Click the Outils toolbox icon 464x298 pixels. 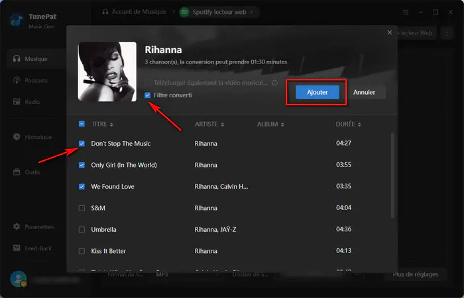17,172
